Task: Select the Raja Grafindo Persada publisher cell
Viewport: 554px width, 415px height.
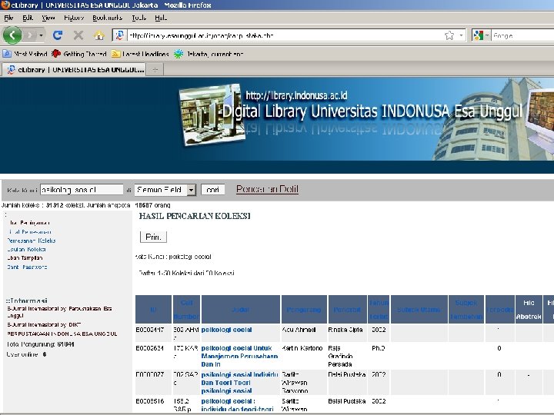Action: coord(347,356)
